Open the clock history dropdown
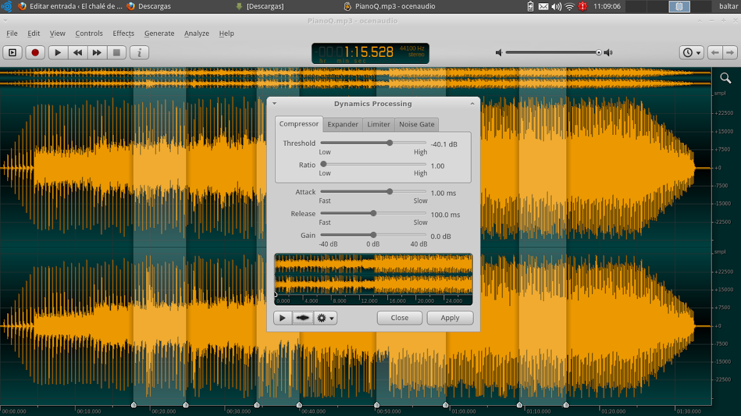741x416 pixels. pos(691,52)
